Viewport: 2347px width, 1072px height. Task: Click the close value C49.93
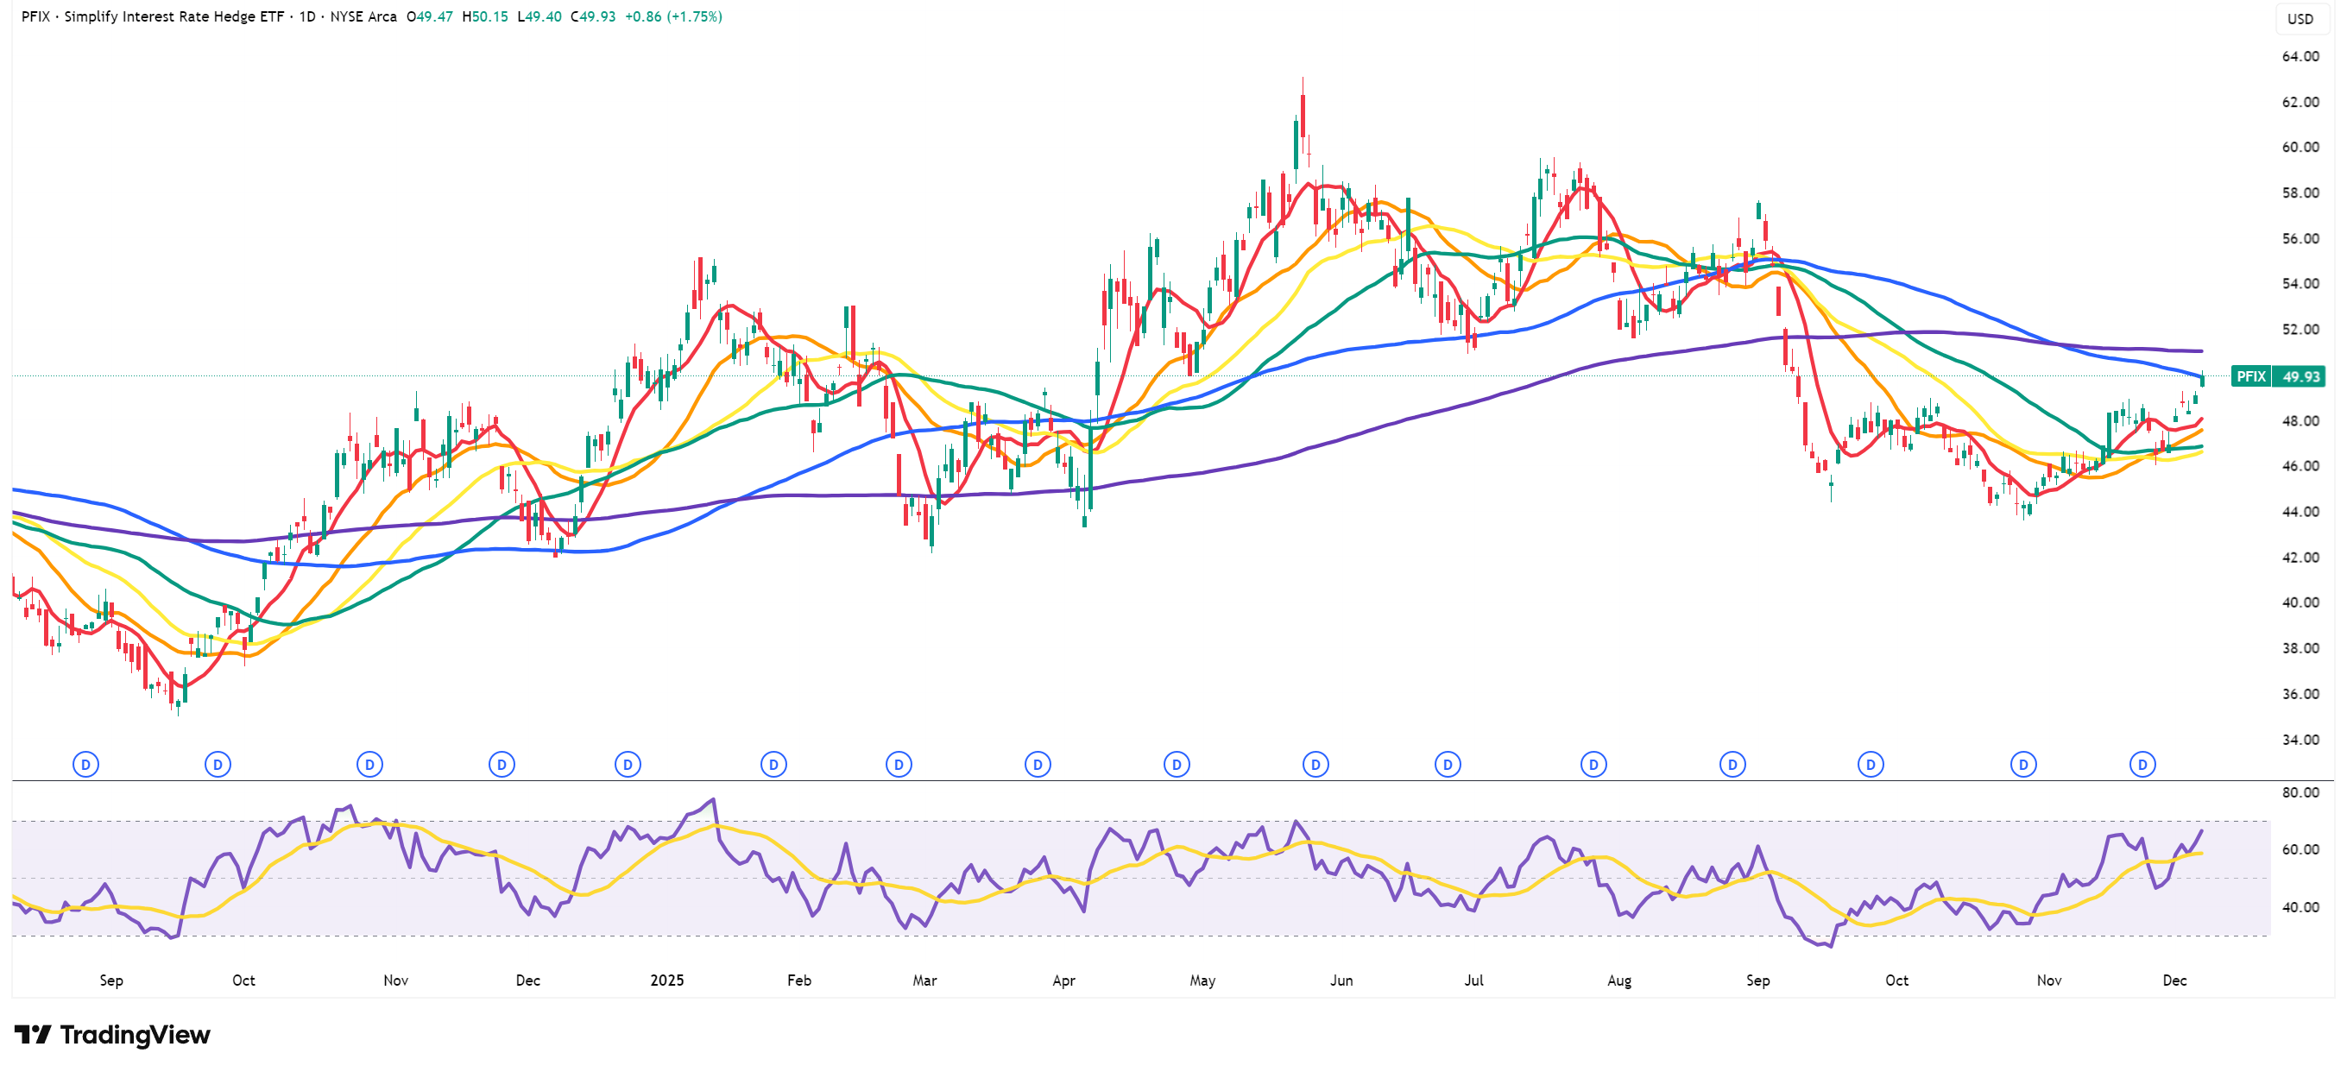[x=593, y=16]
